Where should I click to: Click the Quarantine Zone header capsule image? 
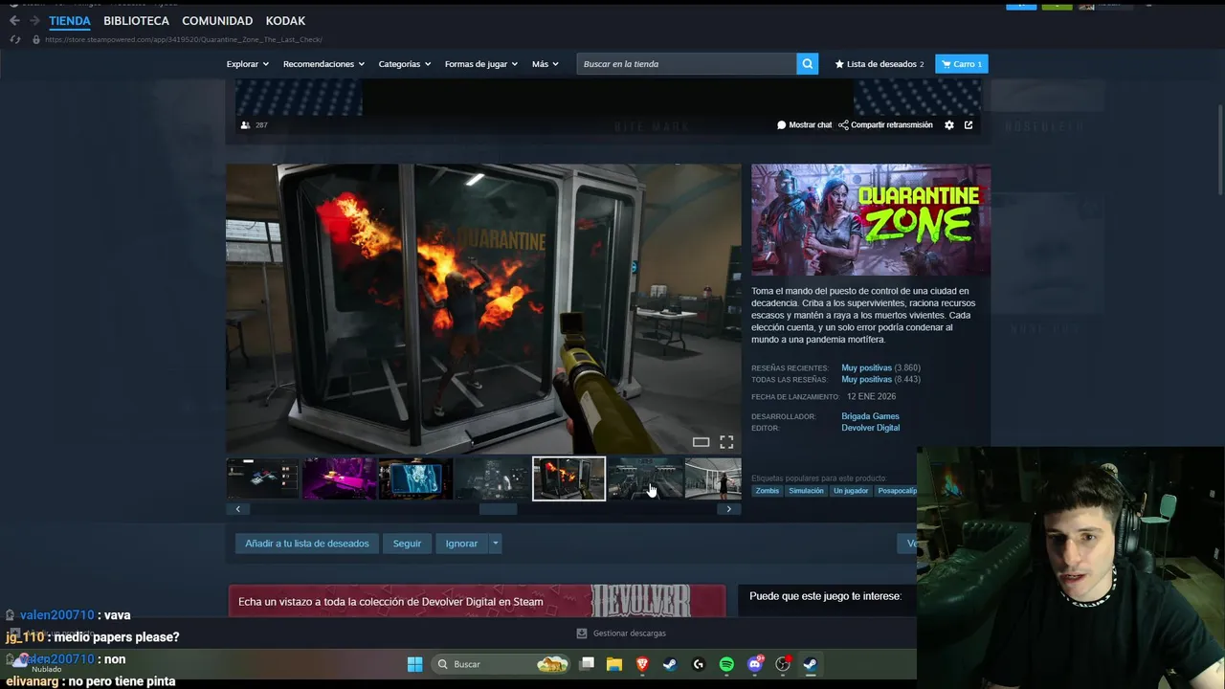pos(871,220)
